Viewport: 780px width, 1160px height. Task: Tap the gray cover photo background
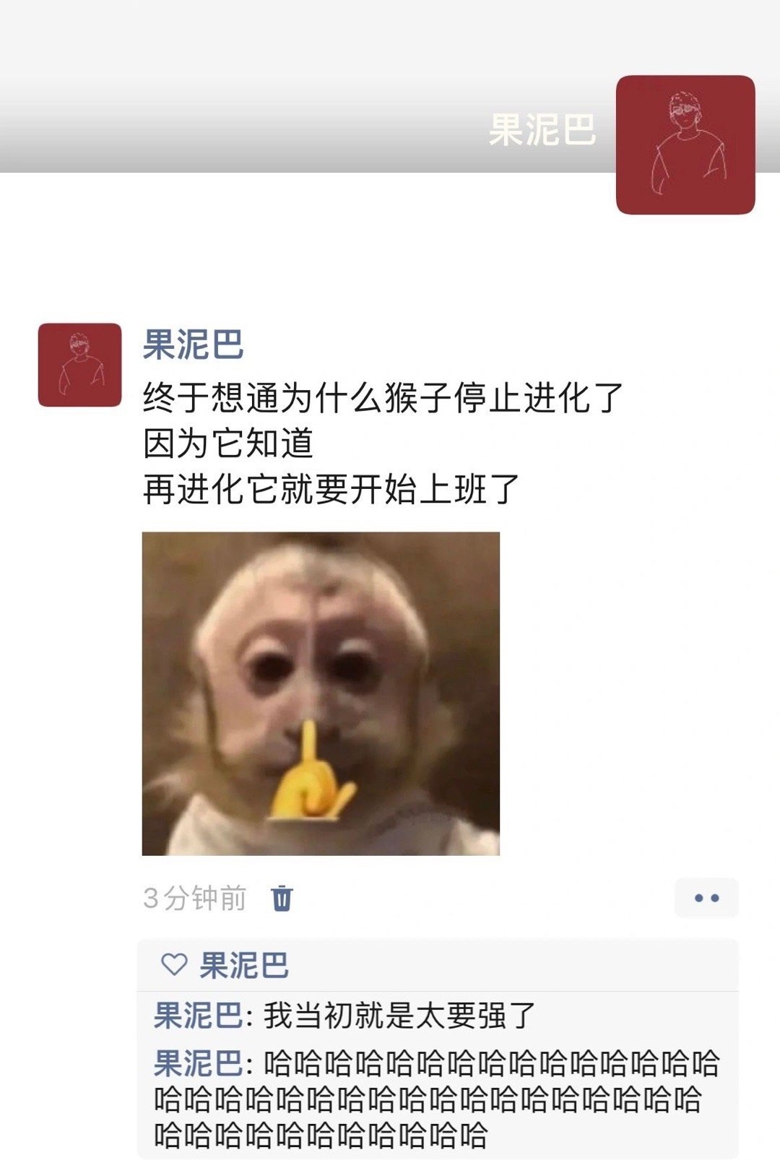(289, 87)
